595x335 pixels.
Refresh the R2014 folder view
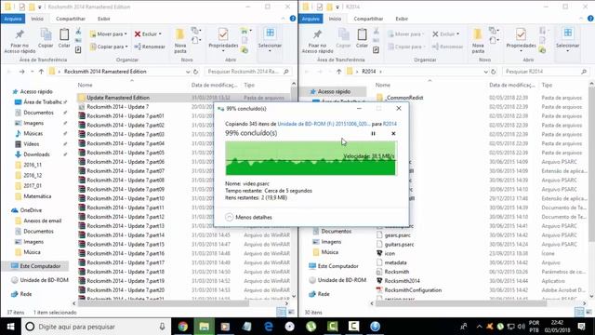tap(494, 72)
